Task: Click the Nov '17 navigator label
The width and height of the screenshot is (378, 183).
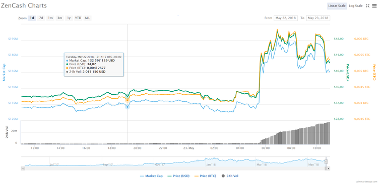Action: pos(160,164)
